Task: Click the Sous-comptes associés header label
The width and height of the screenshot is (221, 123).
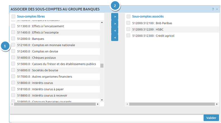Action: [148, 16]
